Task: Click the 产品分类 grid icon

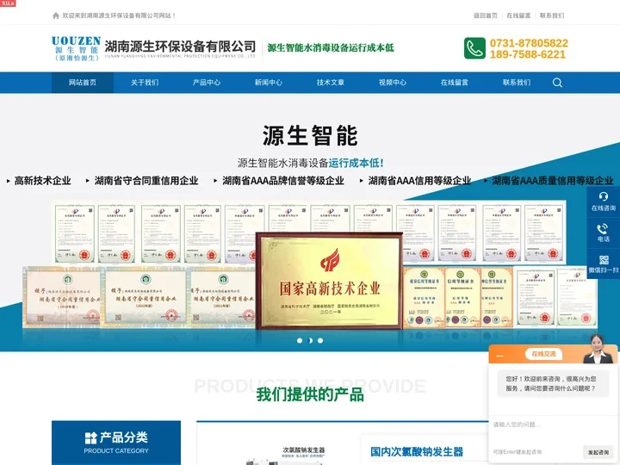Action: click(90, 437)
